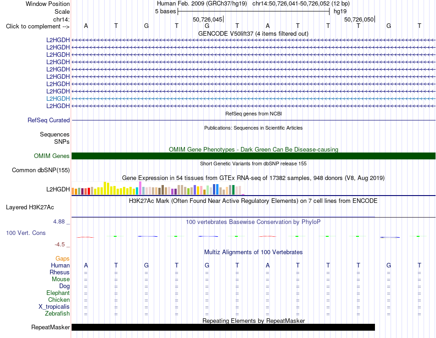This screenshot has height=338, width=436.
Task: Click the Human species row label
Action: click(x=60, y=265)
